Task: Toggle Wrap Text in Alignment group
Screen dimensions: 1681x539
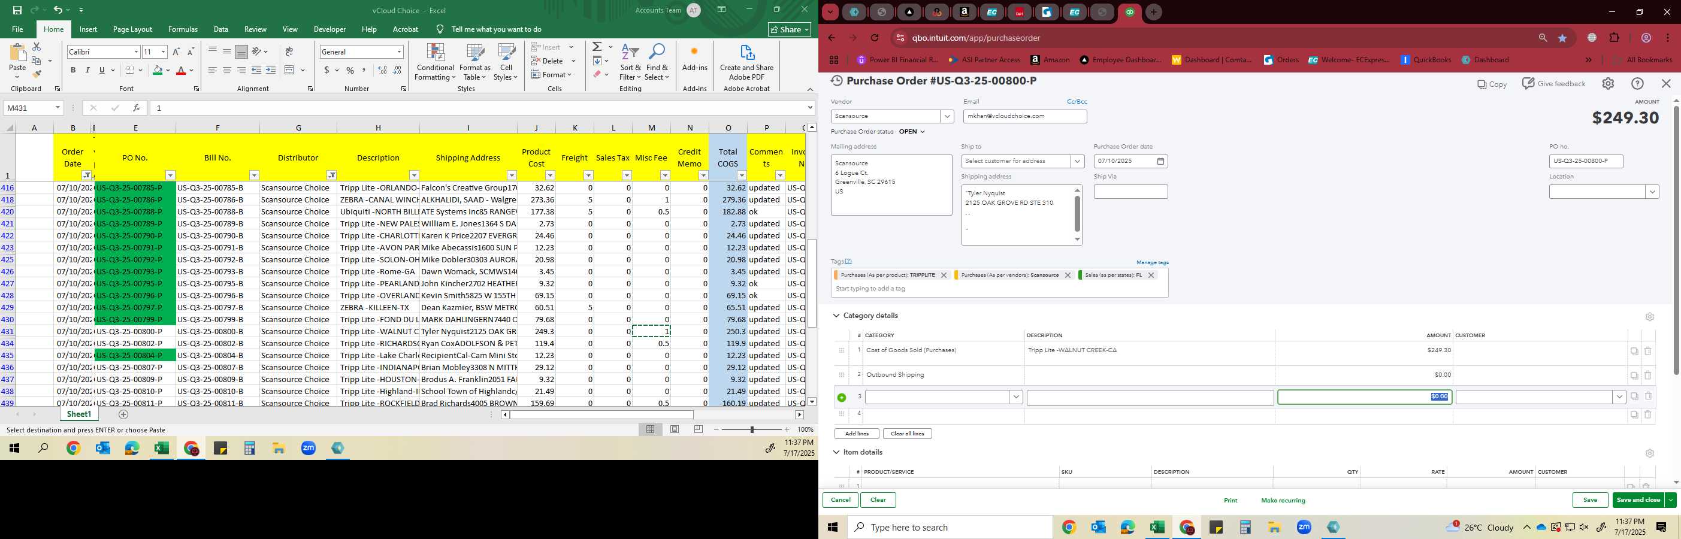Action: point(289,52)
